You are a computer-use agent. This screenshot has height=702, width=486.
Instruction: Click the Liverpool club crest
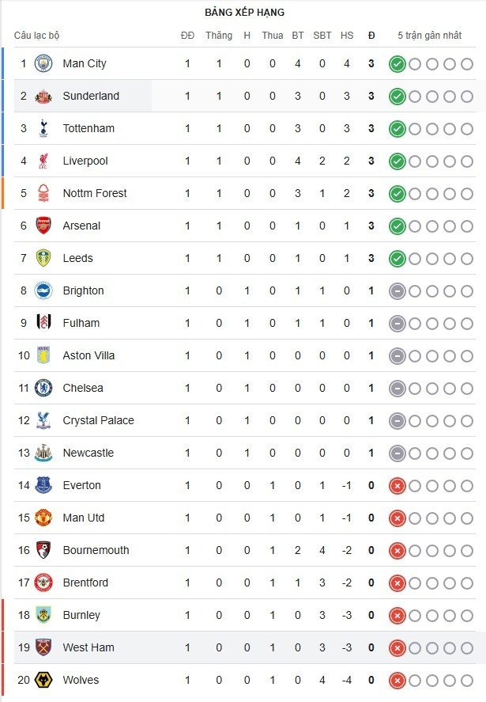43,161
